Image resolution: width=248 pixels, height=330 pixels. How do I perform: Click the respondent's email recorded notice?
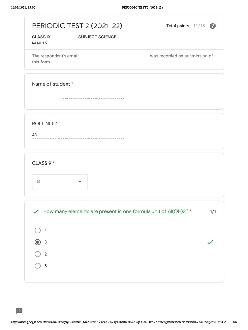click(122, 59)
